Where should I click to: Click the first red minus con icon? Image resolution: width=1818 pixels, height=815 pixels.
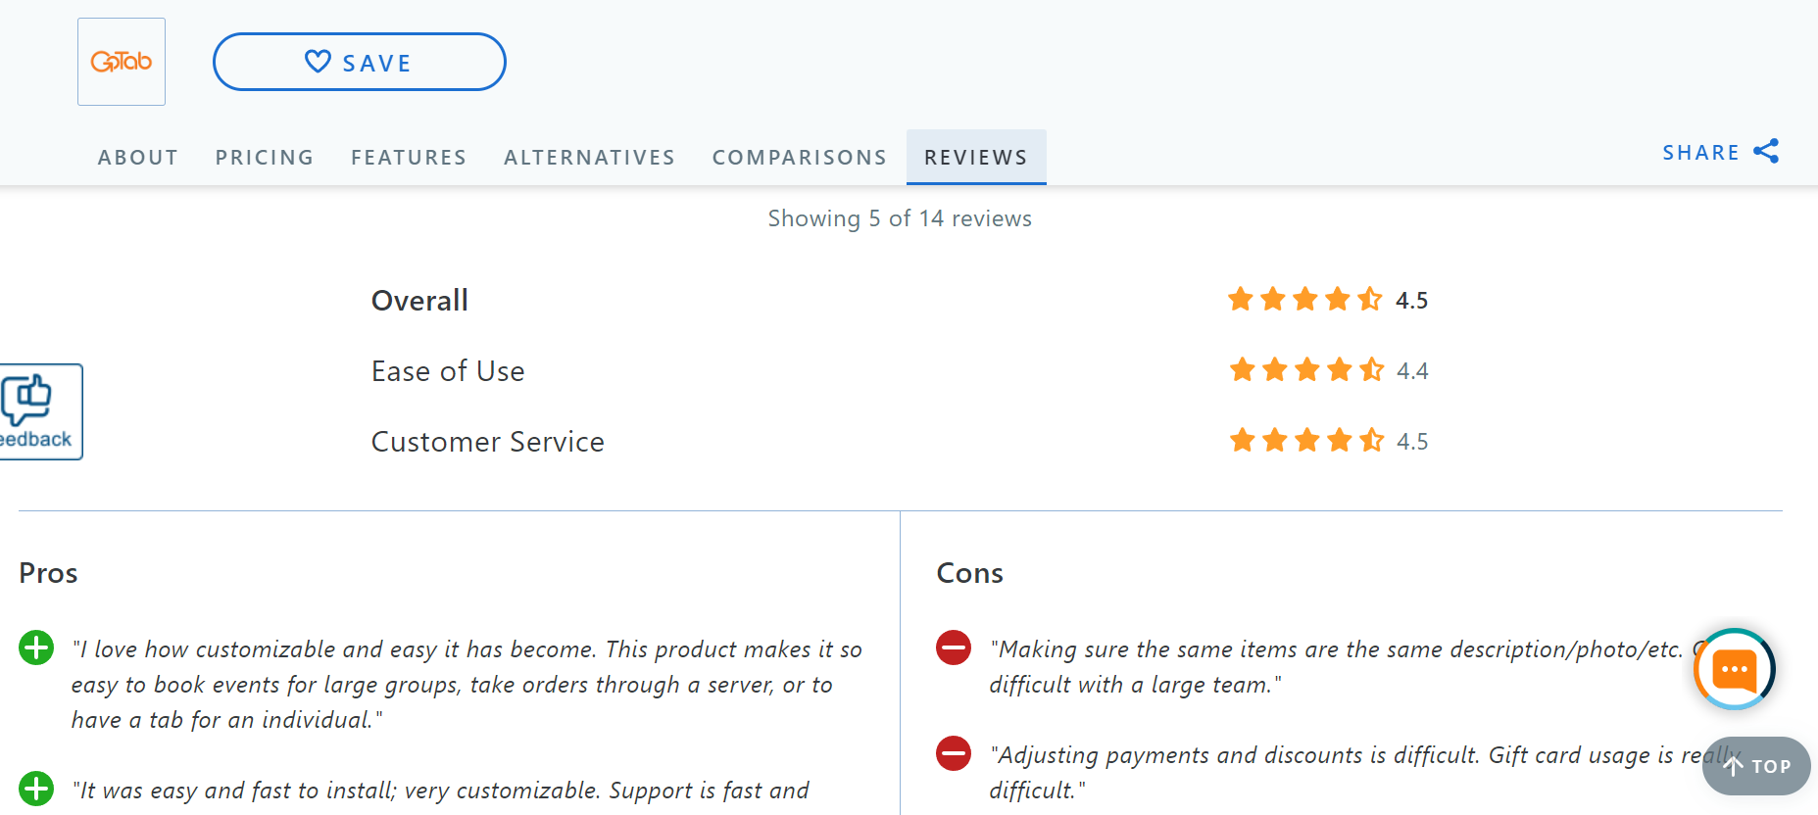pyautogui.click(x=954, y=647)
